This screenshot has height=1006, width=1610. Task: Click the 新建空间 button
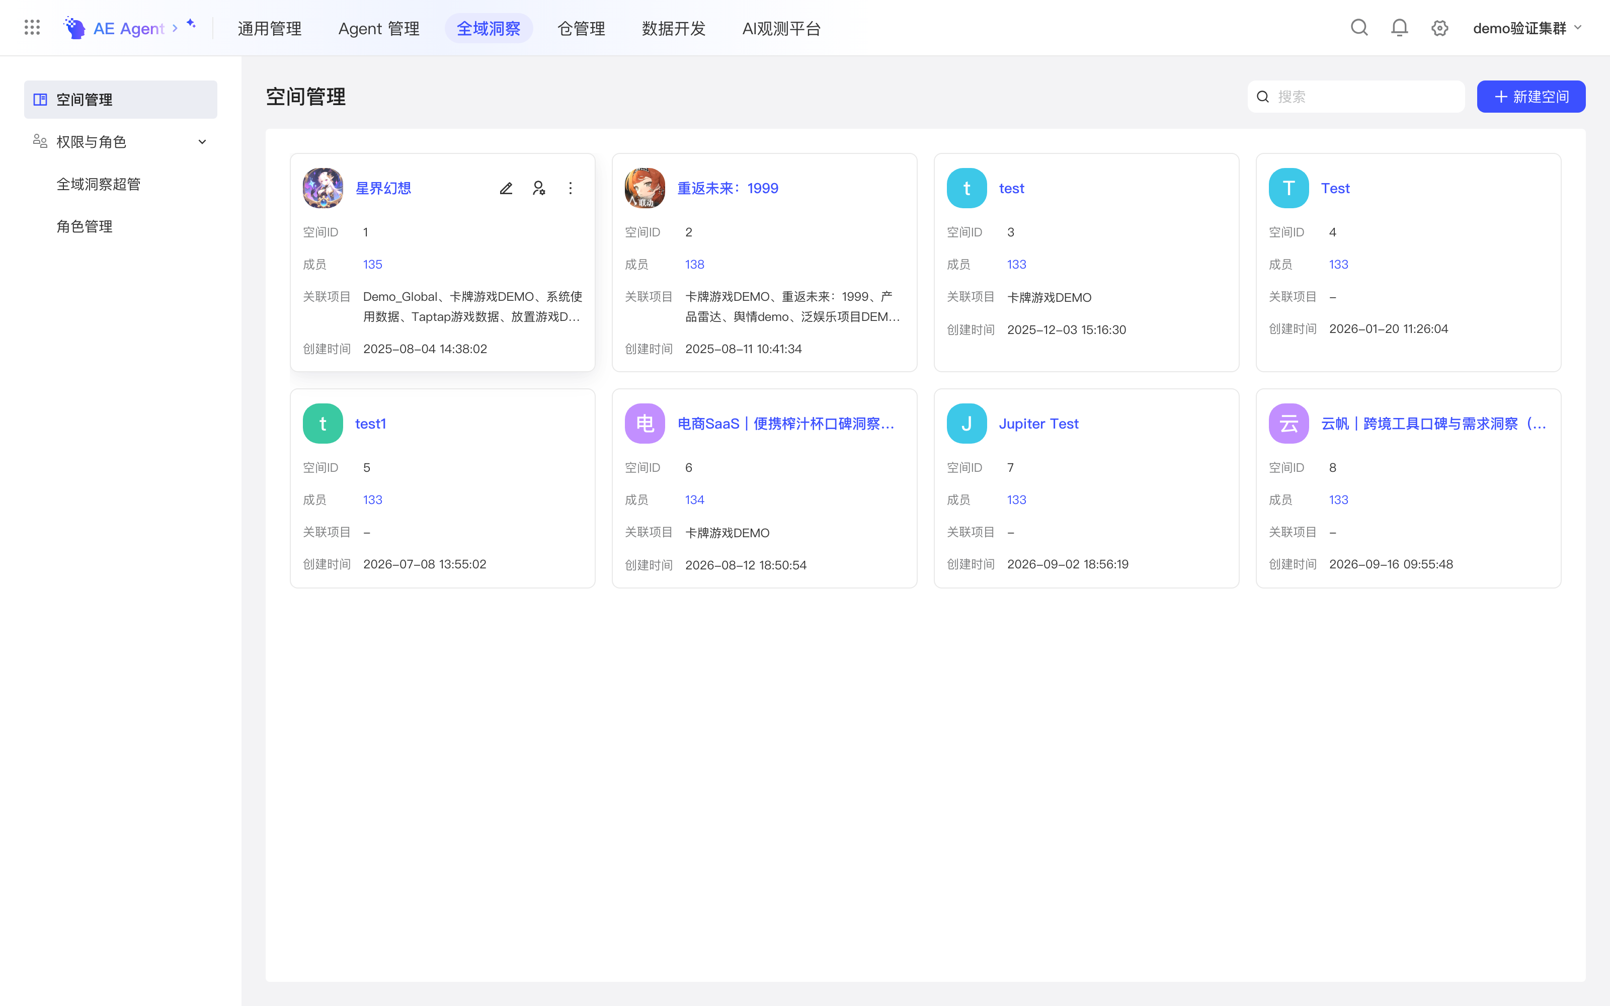(x=1531, y=97)
